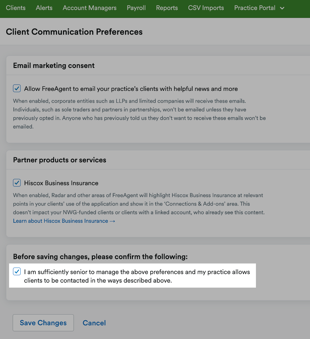Click 'Allow FreeAgent to email your practice's clients' label
Viewport: 310px width, 339px height.
(131, 89)
